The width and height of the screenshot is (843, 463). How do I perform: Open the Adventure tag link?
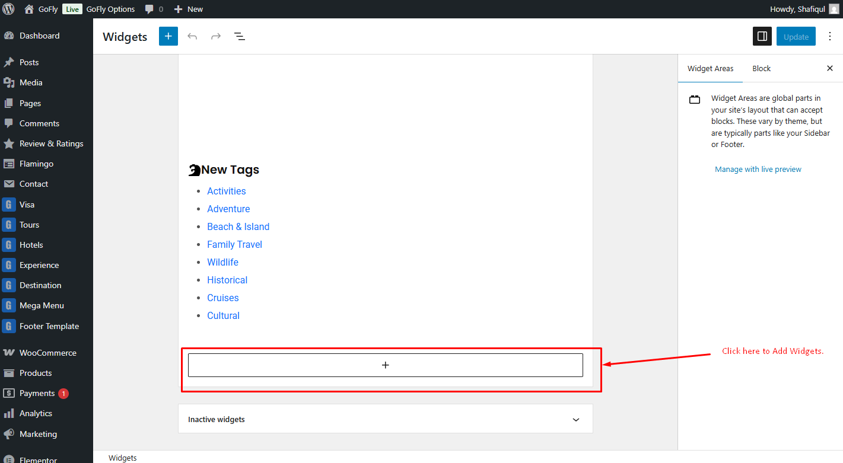click(x=228, y=209)
